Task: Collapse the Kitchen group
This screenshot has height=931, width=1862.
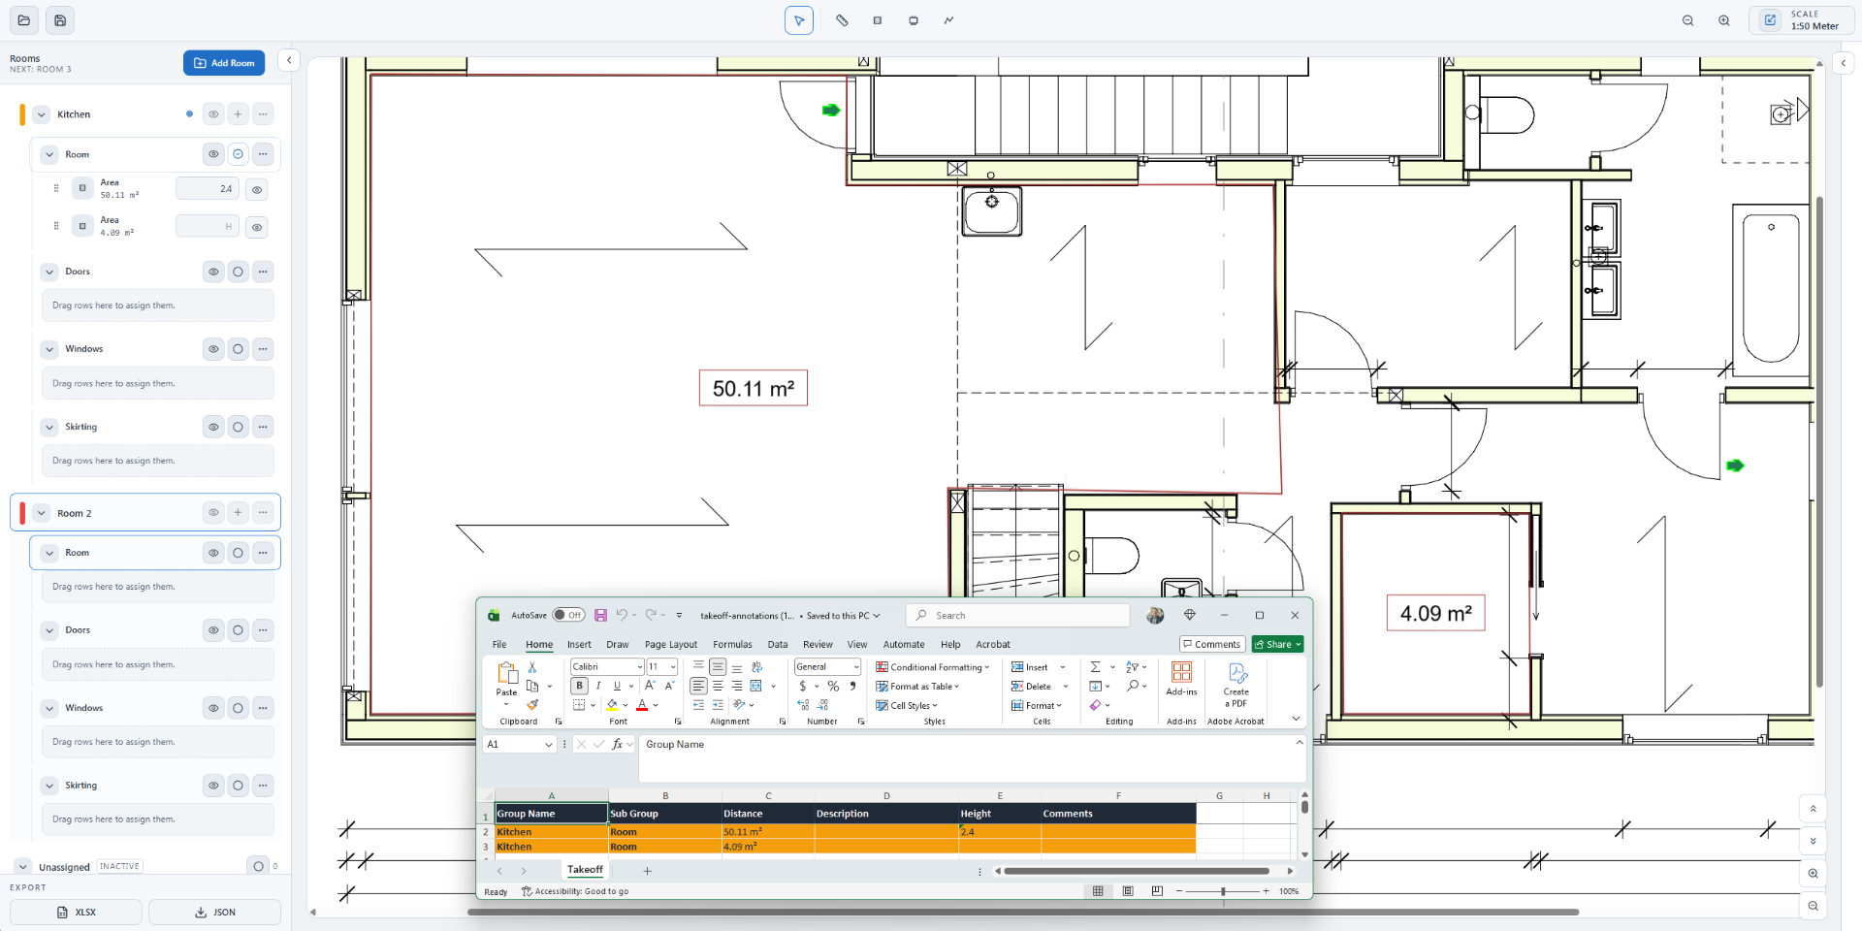Action: [42, 114]
